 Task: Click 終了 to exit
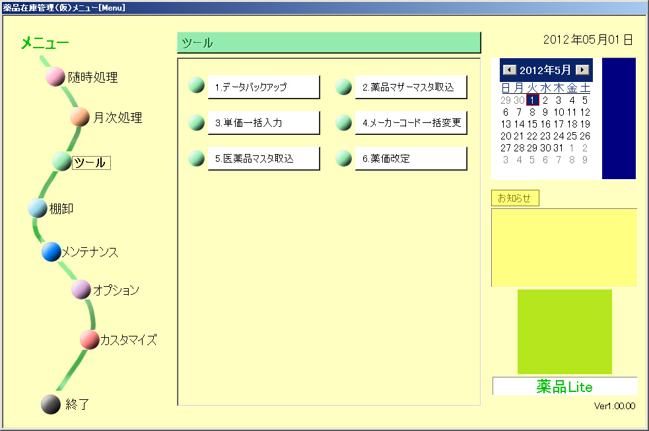click(x=77, y=404)
